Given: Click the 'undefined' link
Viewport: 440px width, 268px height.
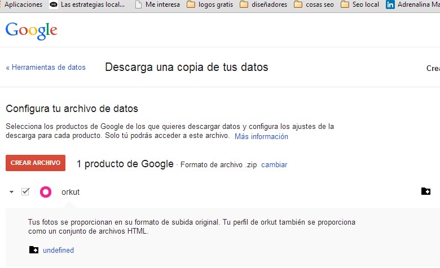Looking at the screenshot, I should (58, 250).
